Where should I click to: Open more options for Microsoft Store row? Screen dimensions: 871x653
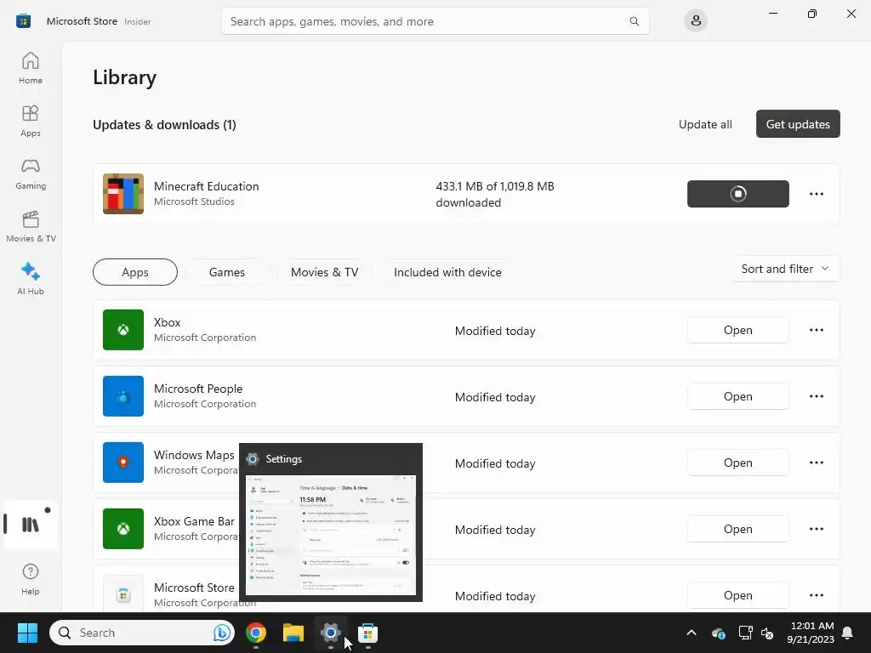point(816,595)
